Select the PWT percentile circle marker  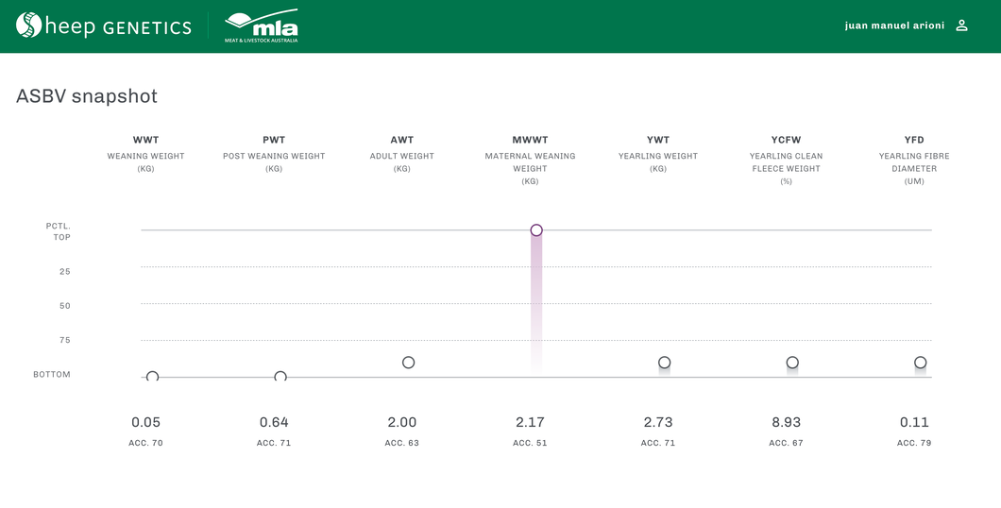click(x=280, y=377)
